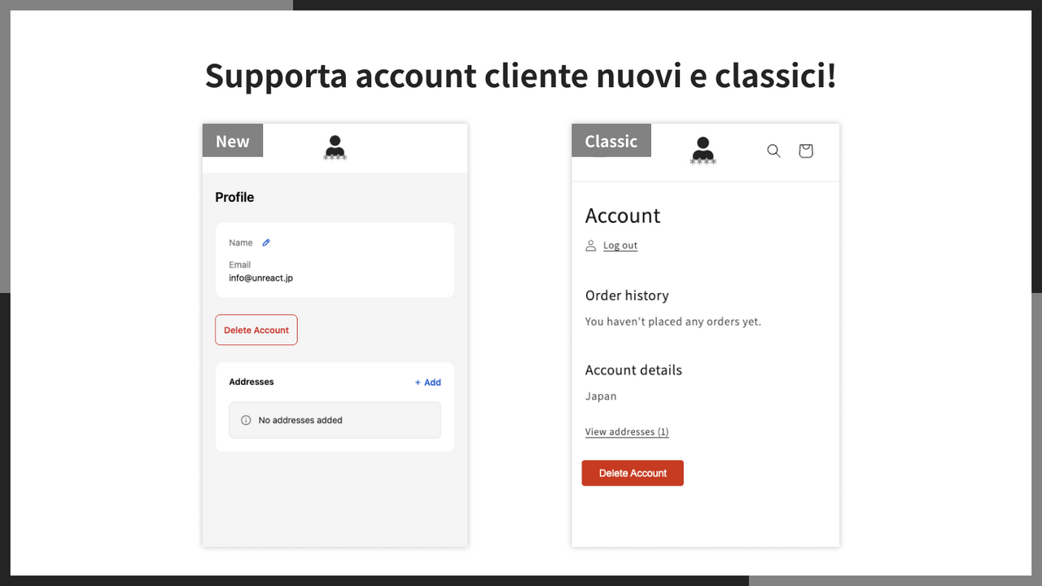Click the Japan address text

click(x=601, y=396)
